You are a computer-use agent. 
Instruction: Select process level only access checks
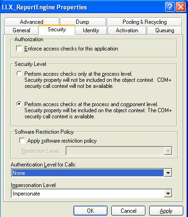point(19,73)
